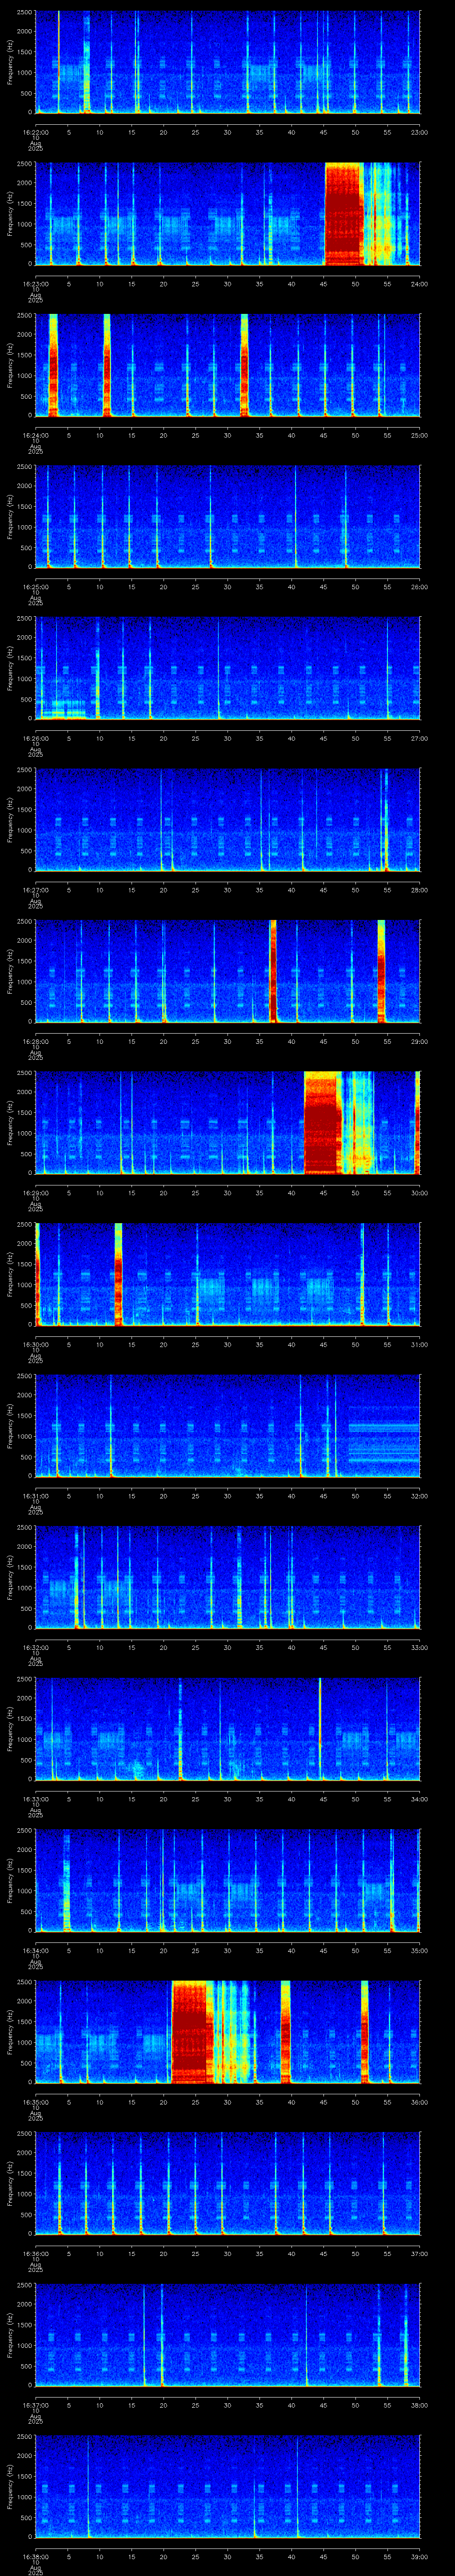Pick the 16:35:00 time axis label
The width and height of the screenshot is (455, 2576).
[36, 2102]
